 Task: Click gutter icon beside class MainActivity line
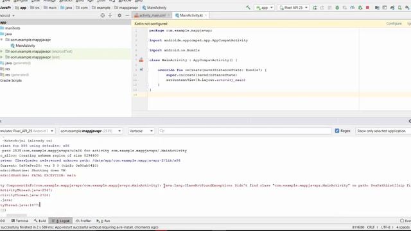point(141,60)
